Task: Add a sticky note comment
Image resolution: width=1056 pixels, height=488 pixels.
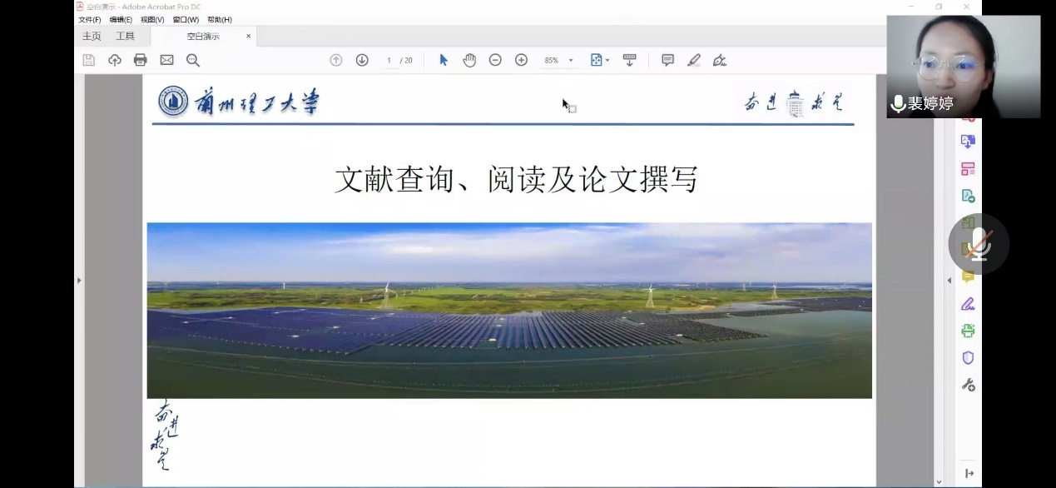Action: [x=667, y=60]
